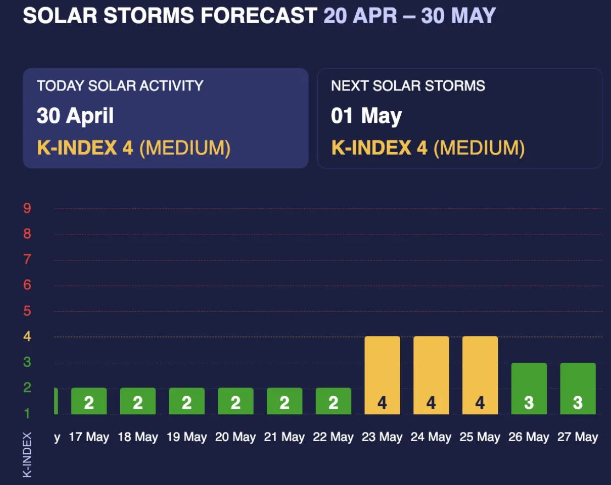Click the 26 May bar with value 3

pyautogui.click(x=529, y=389)
